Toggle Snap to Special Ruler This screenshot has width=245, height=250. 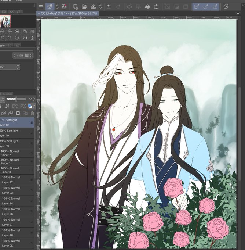206,7
